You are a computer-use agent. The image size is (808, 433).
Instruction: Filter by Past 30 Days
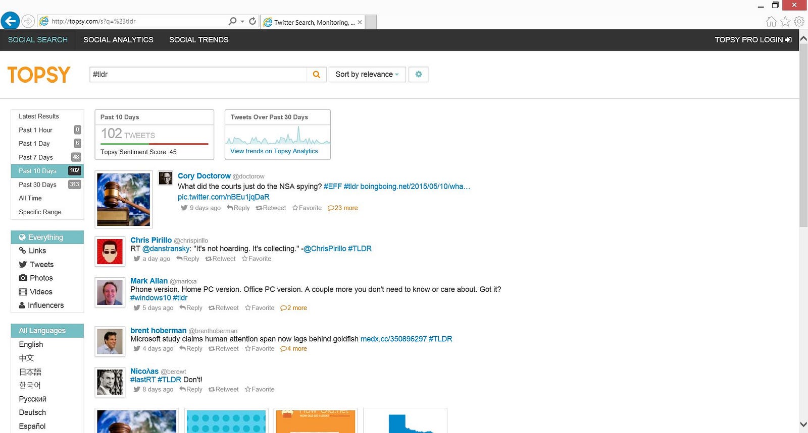pos(47,184)
